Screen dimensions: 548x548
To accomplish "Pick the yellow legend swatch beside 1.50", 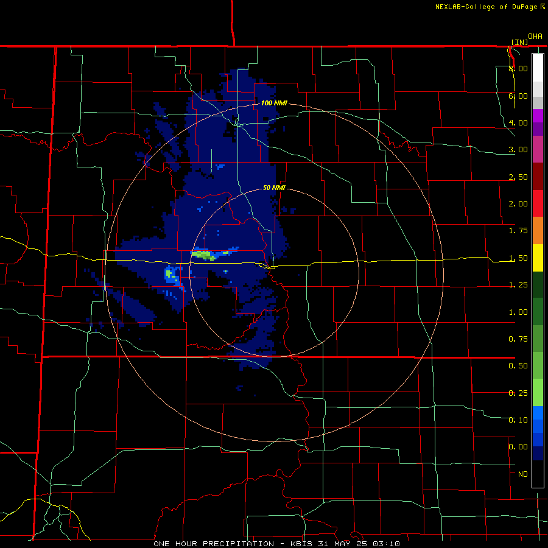I will point(538,258).
